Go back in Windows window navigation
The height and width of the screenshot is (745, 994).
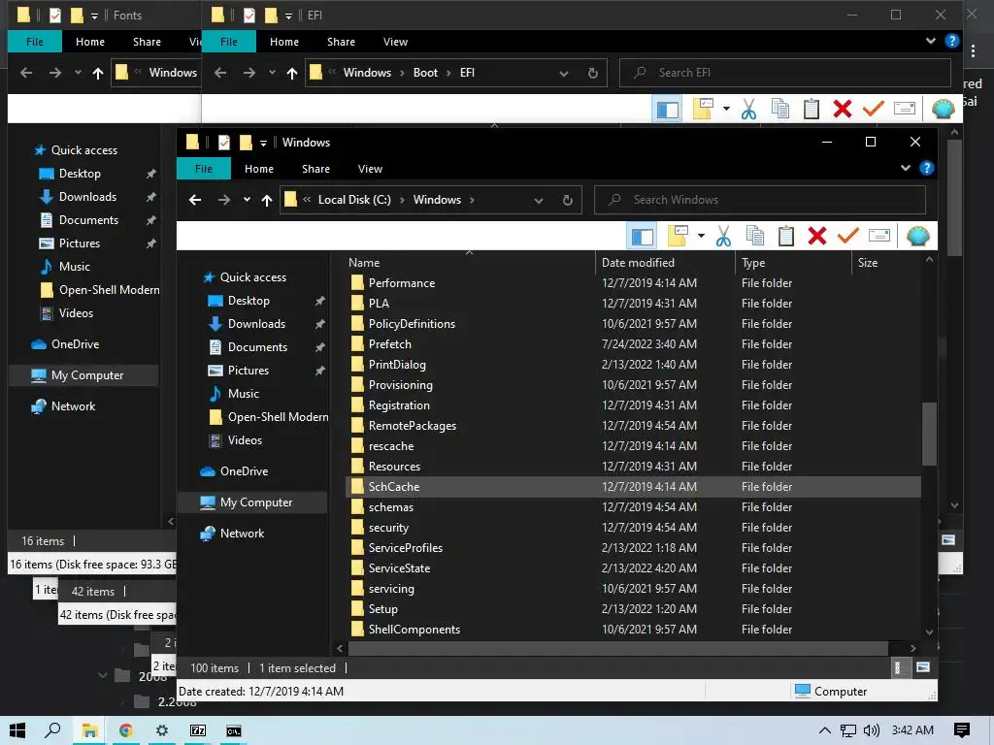194,200
